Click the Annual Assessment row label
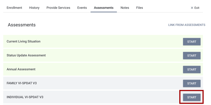The width and height of the screenshot is (211, 105). (21, 69)
